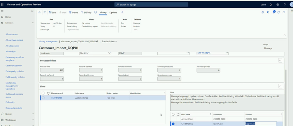This screenshot has height=126, width=293.
Task: Open the filter pane funnel
Action: 292,11
